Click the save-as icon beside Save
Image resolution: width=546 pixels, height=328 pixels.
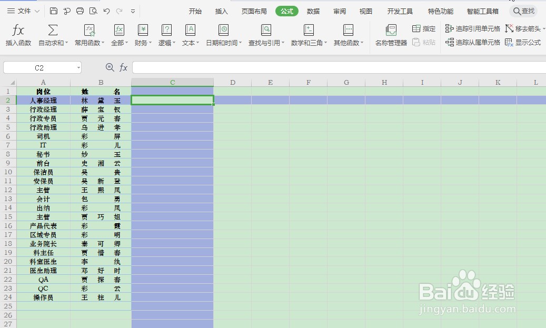pyautogui.click(x=67, y=11)
